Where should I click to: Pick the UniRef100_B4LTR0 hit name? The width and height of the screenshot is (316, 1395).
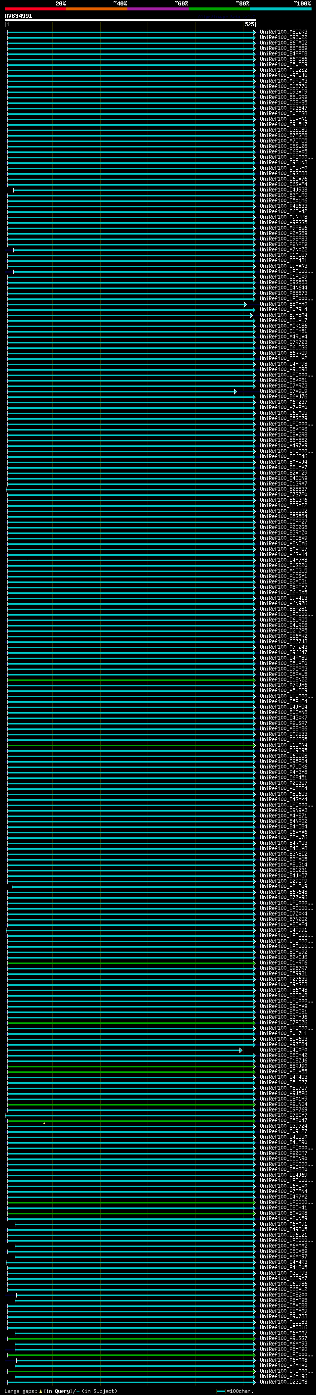click(283, 1142)
